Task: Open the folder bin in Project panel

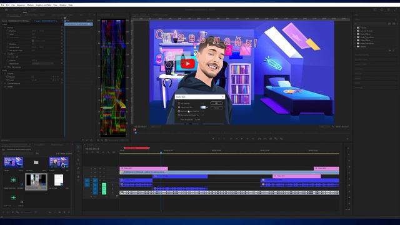Action: point(36,162)
